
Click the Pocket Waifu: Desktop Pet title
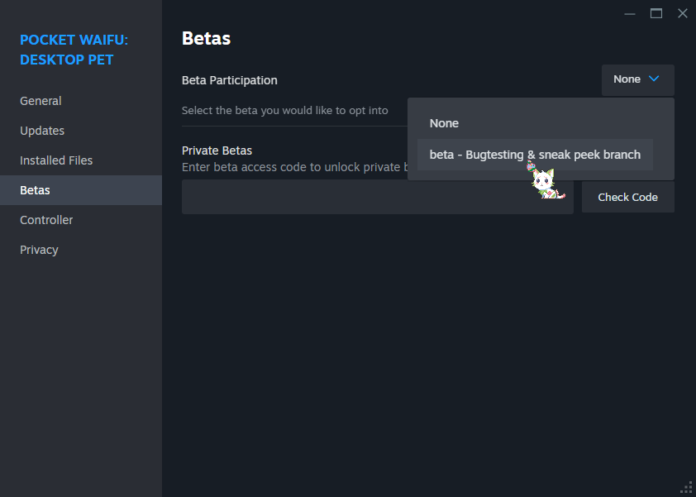tap(74, 50)
